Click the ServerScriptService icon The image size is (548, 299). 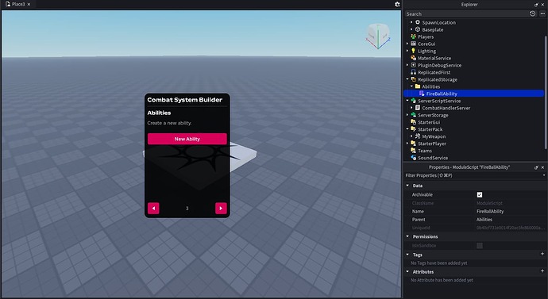414,101
